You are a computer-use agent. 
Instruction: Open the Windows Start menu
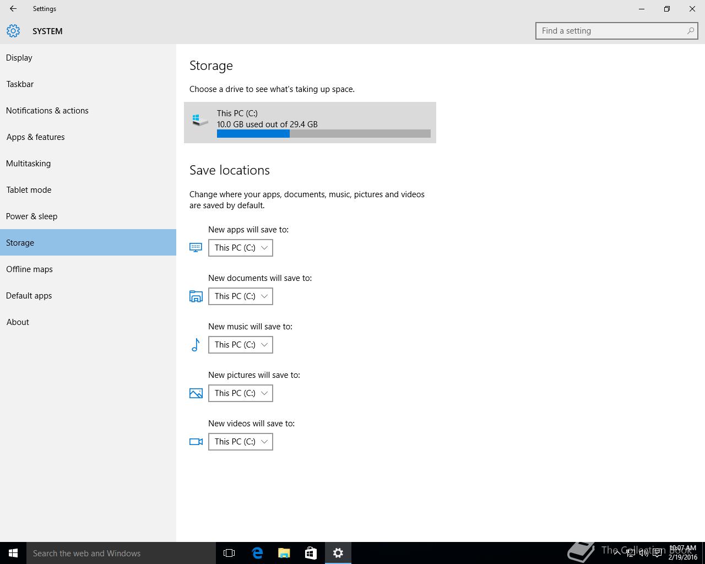tap(13, 553)
